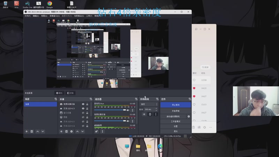Open the 视图(V) menu

click(x=44, y=16)
